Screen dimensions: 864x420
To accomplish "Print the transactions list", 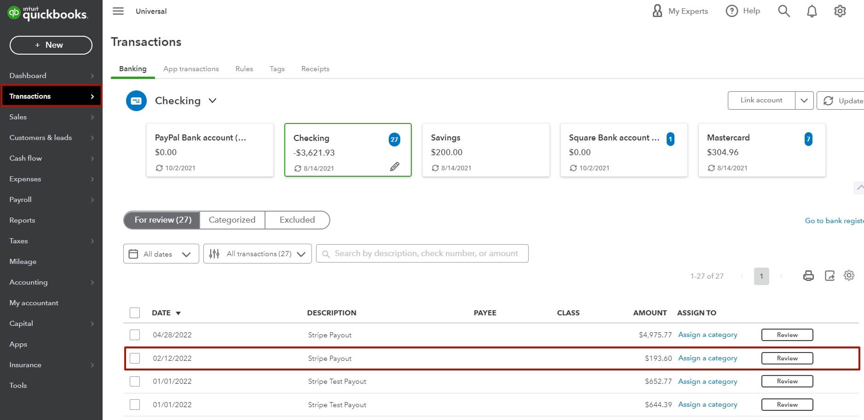I will click(808, 275).
